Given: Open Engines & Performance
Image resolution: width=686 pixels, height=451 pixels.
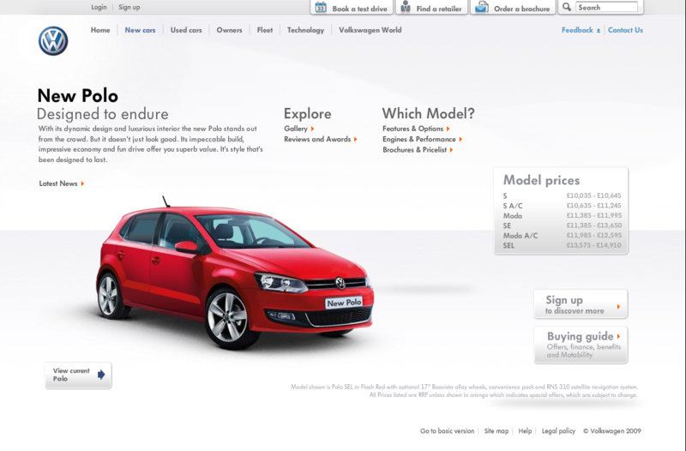Looking at the screenshot, I should (x=419, y=139).
